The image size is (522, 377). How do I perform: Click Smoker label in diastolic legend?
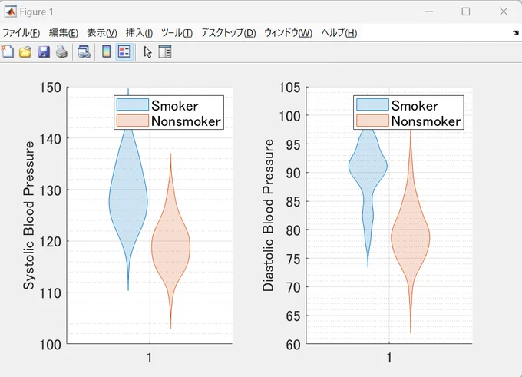click(415, 105)
